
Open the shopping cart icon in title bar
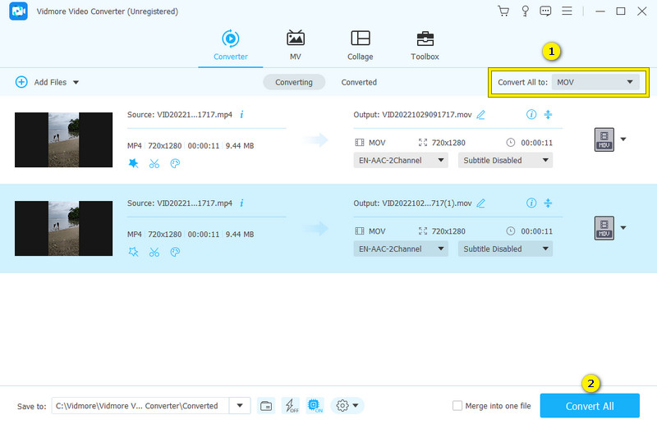[503, 11]
